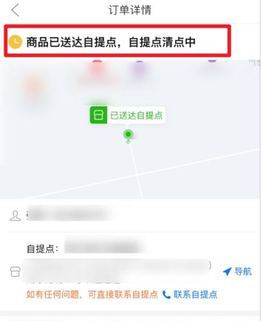Tap the green store icon on map
Image resolution: width=262 pixels, height=321 pixels.
click(x=99, y=115)
